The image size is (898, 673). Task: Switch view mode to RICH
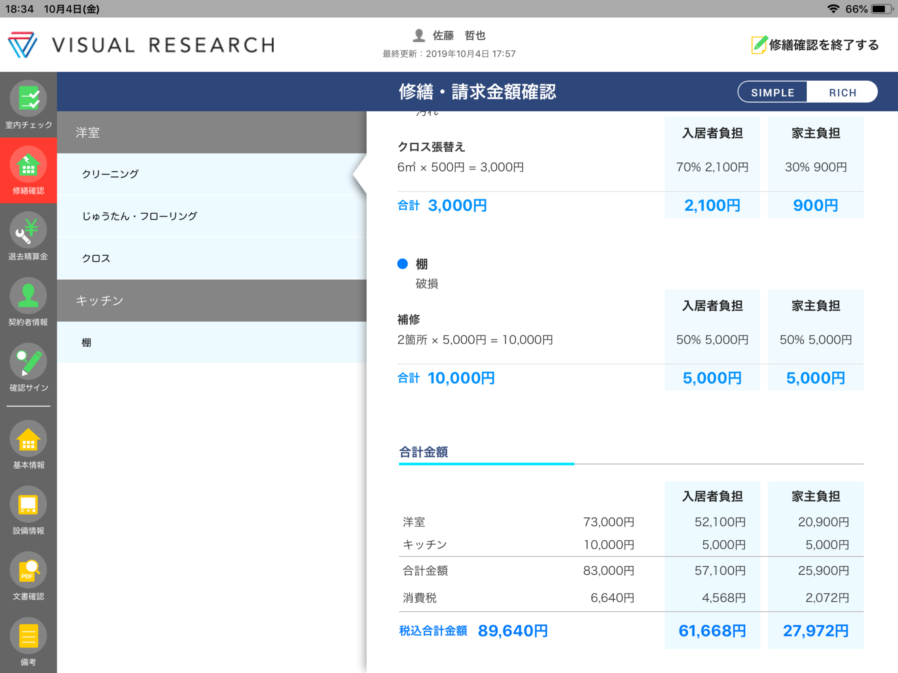pos(842,93)
